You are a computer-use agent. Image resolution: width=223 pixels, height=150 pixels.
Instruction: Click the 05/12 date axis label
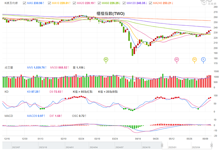(x=171, y=138)
